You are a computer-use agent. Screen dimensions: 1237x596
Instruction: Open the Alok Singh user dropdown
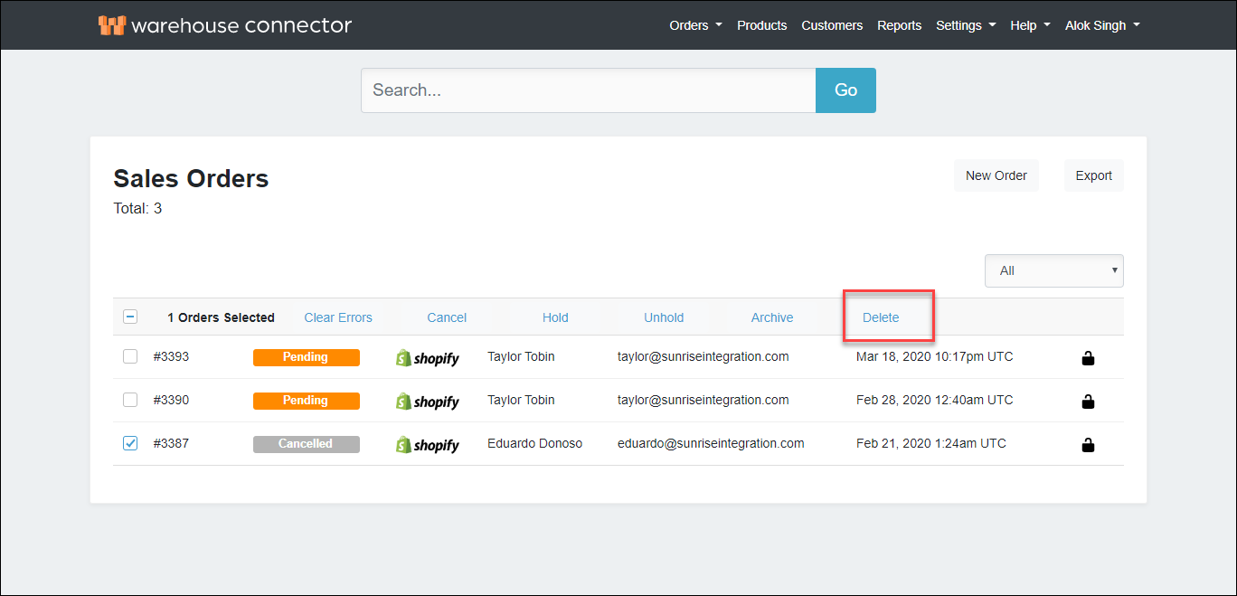click(x=1101, y=25)
